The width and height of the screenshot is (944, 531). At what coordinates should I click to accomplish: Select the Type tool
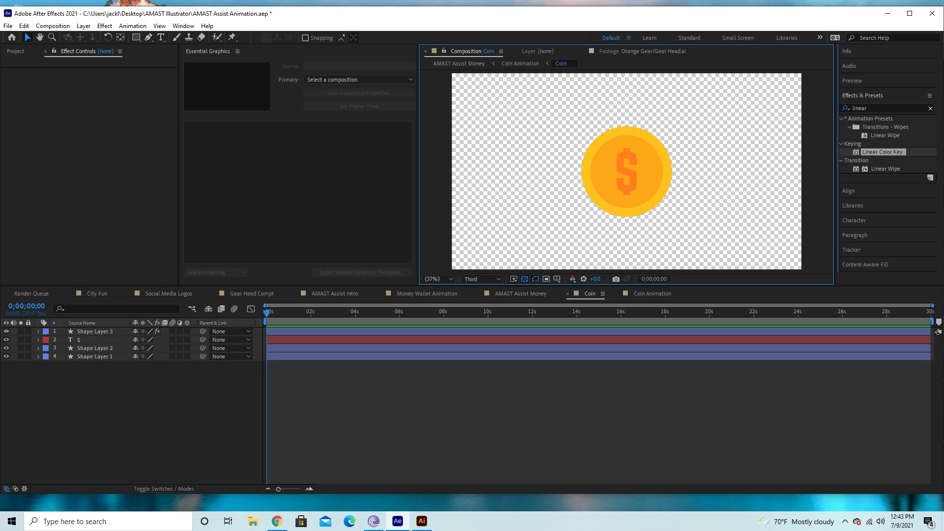[x=161, y=37]
